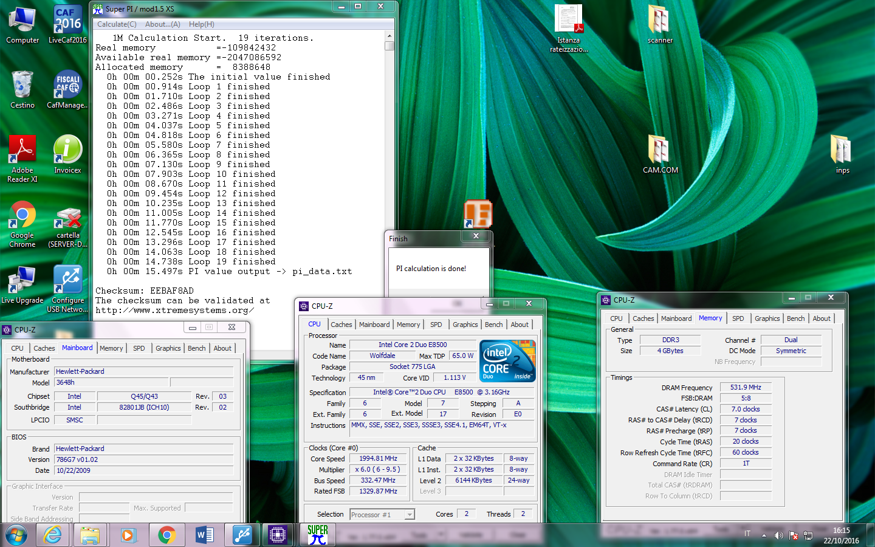Click the Core Speed value 1994.81 MHz

378,459
